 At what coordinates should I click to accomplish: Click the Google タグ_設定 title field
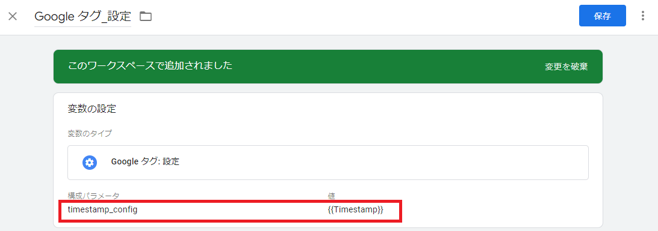click(x=82, y=16)
